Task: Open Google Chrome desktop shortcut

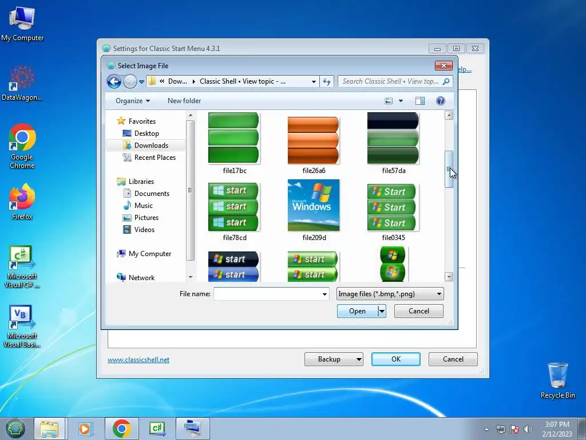Action: pos(22,147)
